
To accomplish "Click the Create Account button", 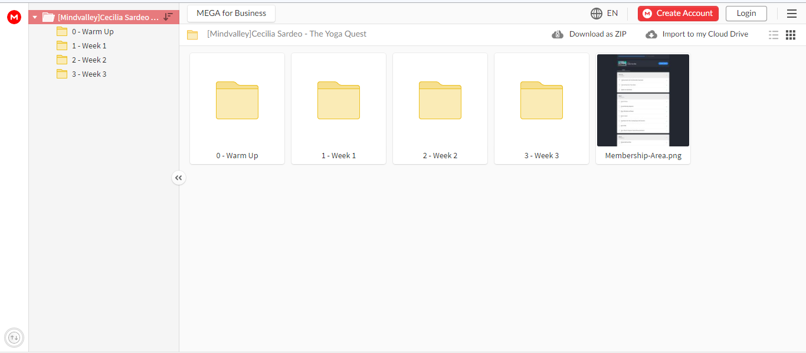I will (x=678, y=13).
